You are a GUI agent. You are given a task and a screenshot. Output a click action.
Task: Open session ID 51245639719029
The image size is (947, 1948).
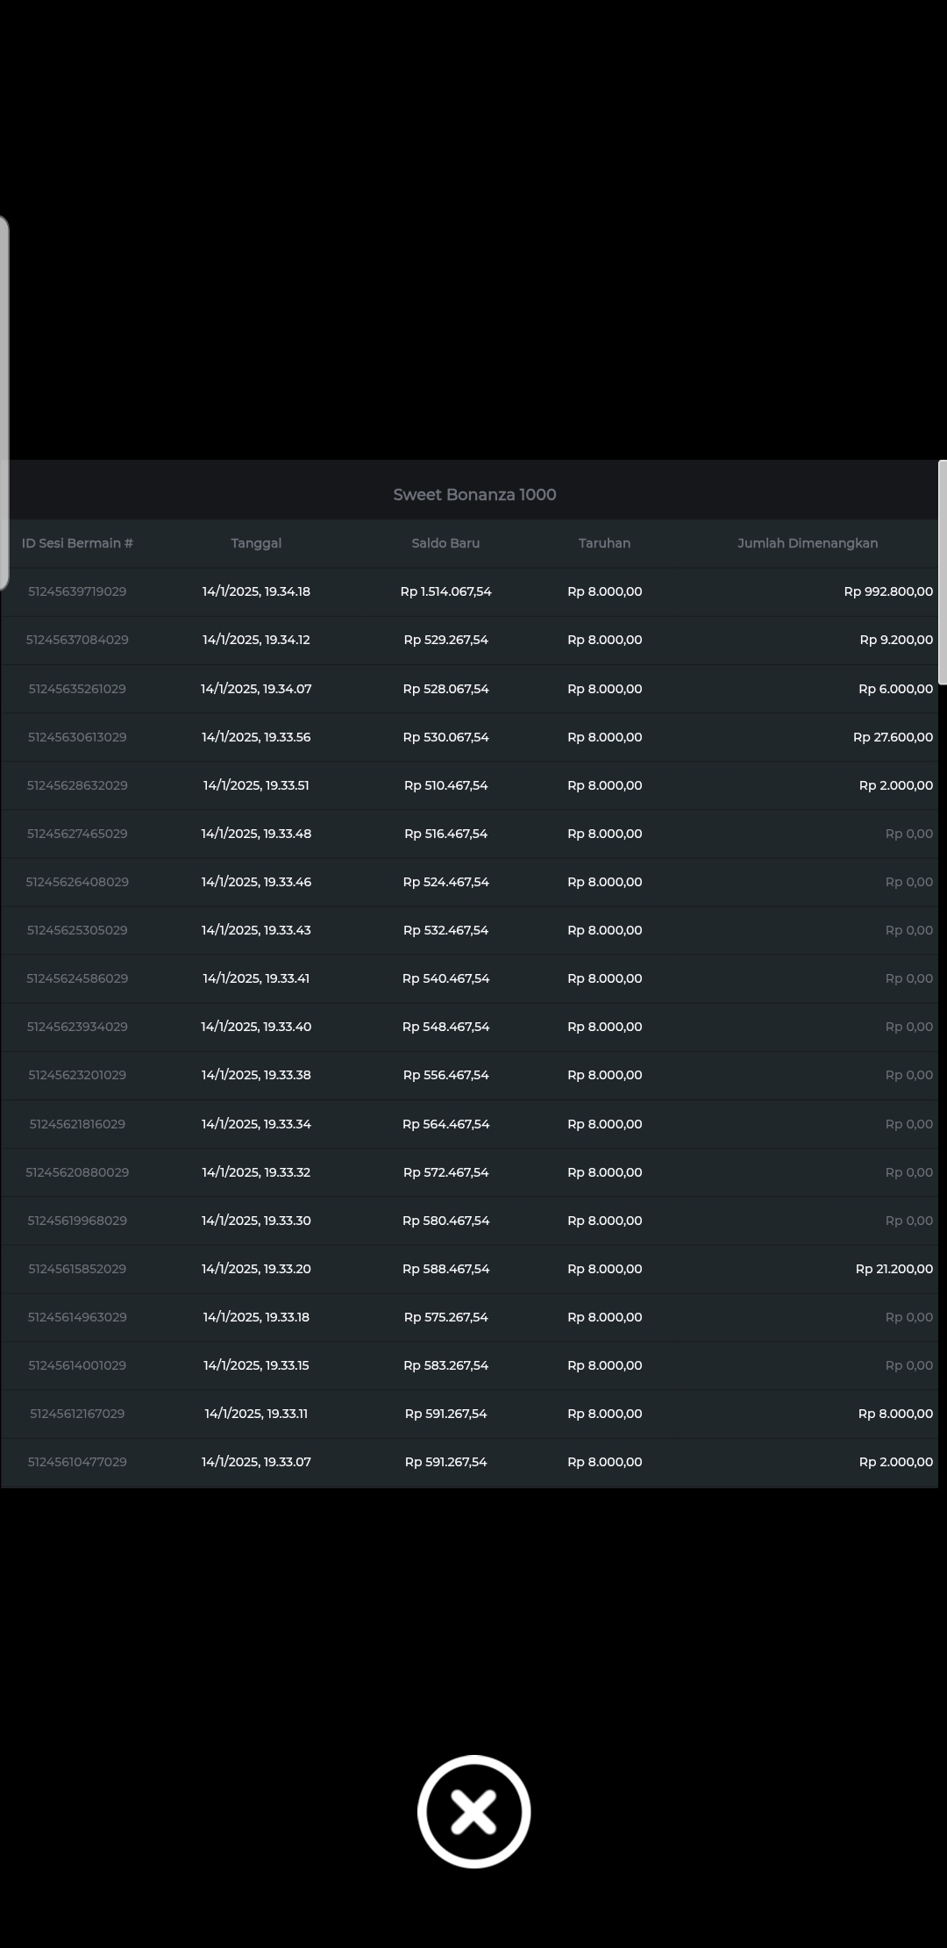[x=77, y=591]
